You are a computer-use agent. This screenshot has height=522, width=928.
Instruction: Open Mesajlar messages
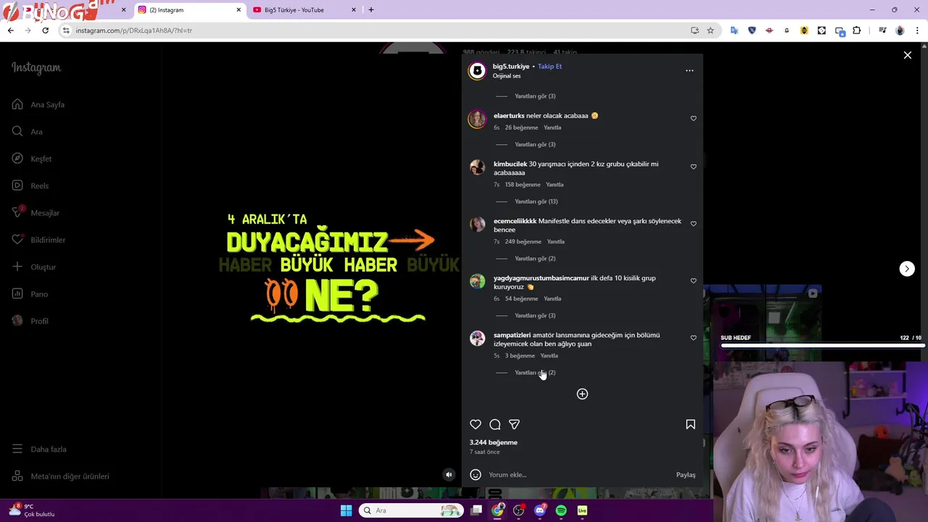tap(36, 212)
